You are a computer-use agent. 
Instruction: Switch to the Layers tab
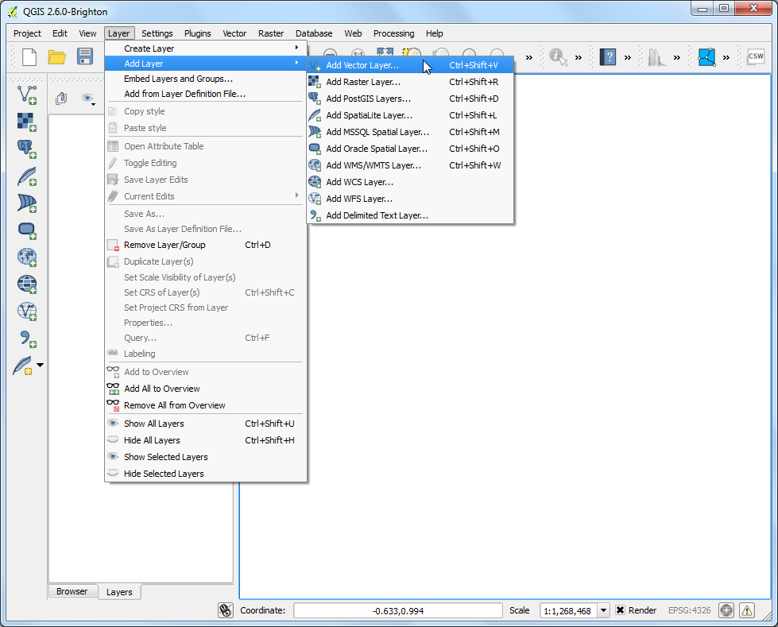(119, 592)
